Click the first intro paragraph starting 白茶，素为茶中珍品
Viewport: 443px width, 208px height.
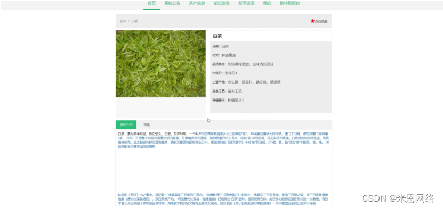(x=223, y=140)
